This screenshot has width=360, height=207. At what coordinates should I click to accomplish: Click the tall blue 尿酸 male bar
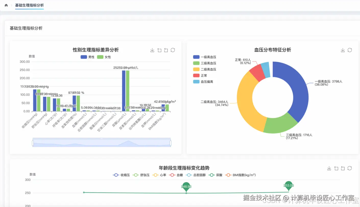(124, 91)
